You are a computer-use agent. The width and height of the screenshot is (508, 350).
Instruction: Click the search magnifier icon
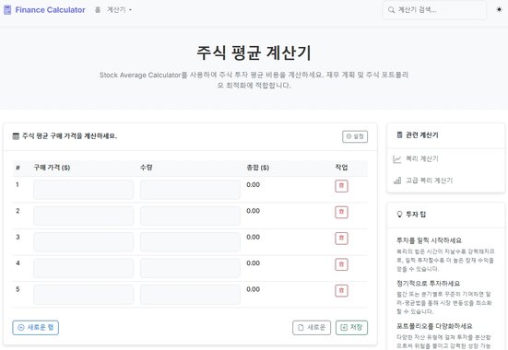pos(391,10)
